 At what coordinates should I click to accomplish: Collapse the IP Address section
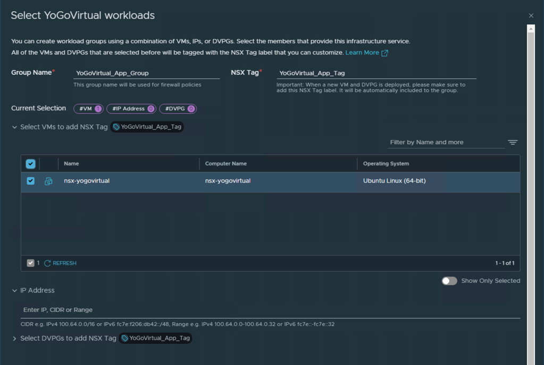click(x=15, y=291)
